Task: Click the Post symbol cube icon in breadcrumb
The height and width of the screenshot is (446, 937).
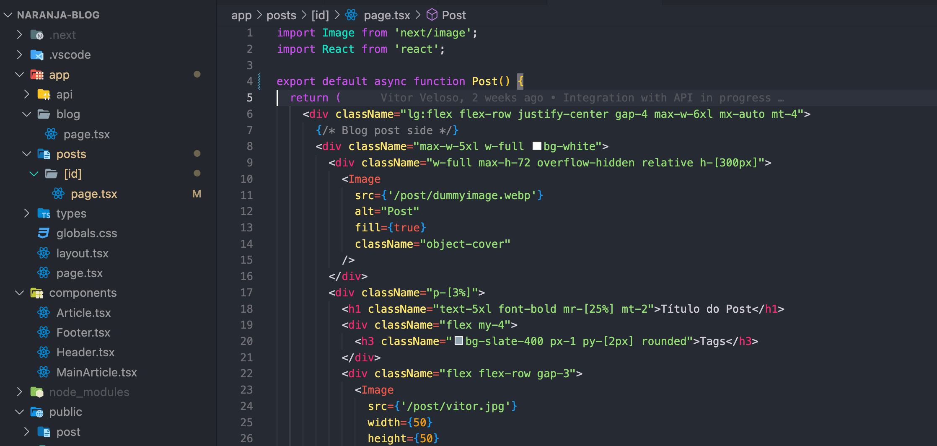Action: click(432, 15)
